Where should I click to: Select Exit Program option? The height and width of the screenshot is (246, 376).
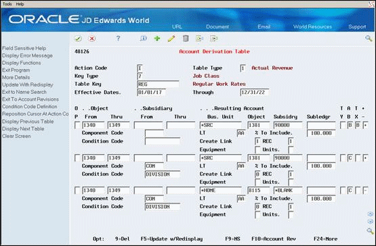16,70
